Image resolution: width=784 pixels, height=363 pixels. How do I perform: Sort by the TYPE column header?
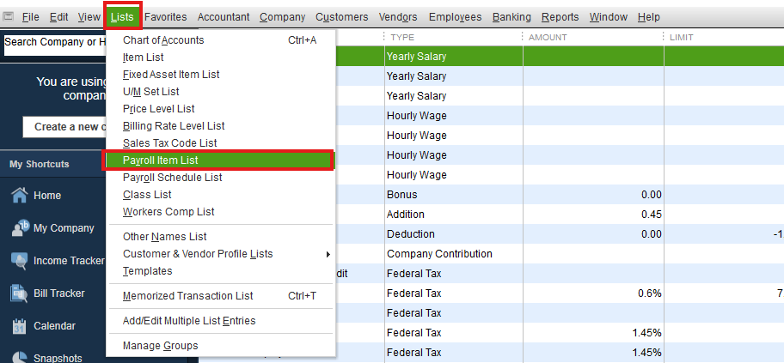[x=402, y=38]
